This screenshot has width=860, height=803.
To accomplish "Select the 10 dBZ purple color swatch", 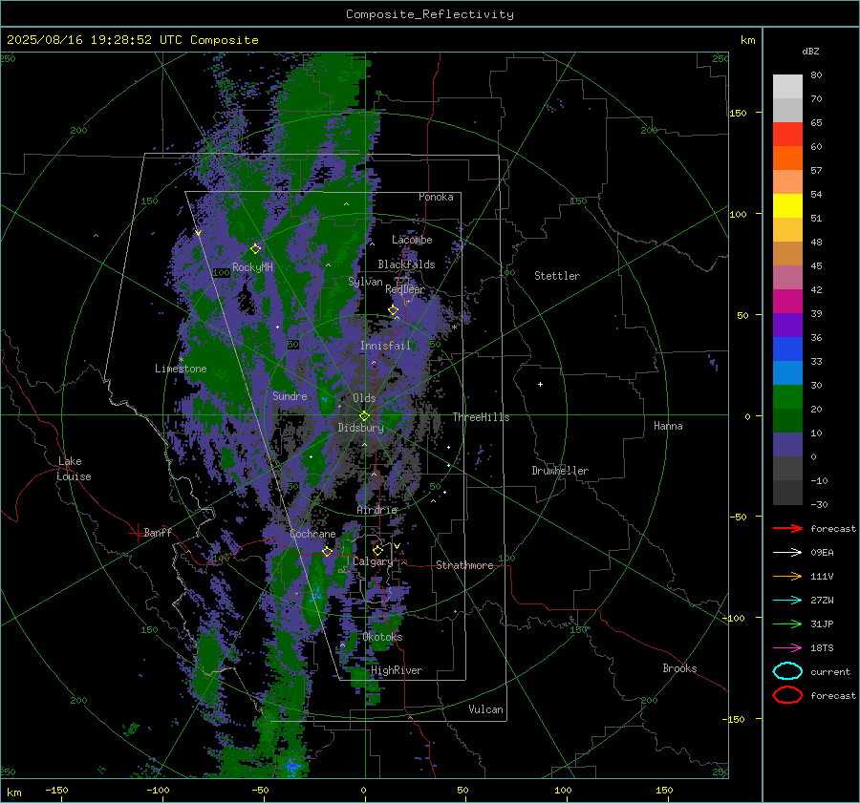I will pos(787,445).
